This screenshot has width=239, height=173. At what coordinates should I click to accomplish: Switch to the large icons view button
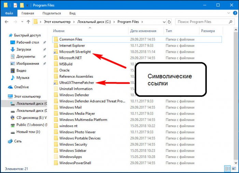[x=234, y=169]
